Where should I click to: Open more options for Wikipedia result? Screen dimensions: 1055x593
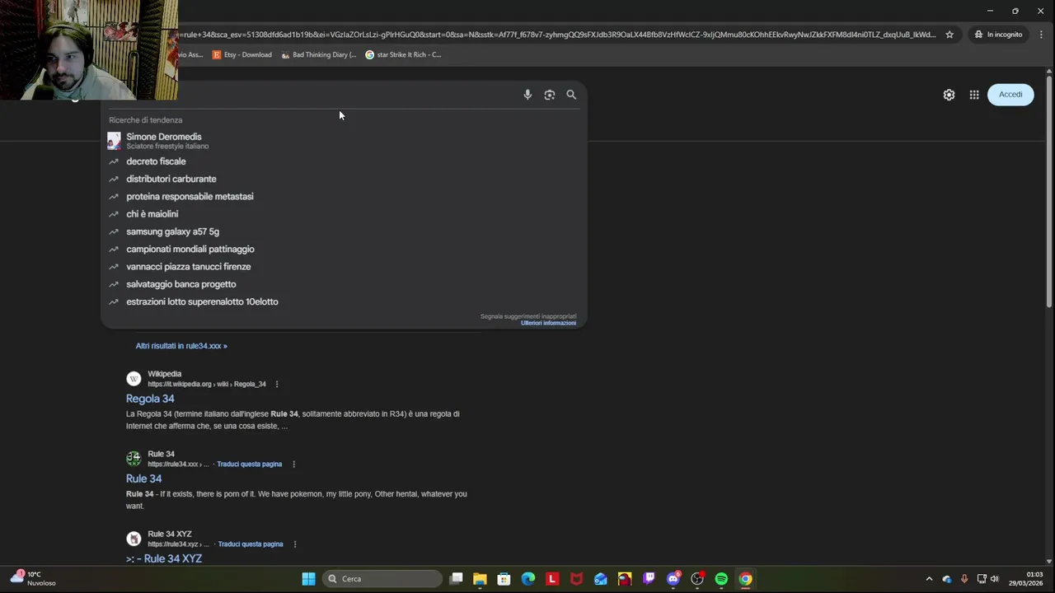tap(277, 385)
